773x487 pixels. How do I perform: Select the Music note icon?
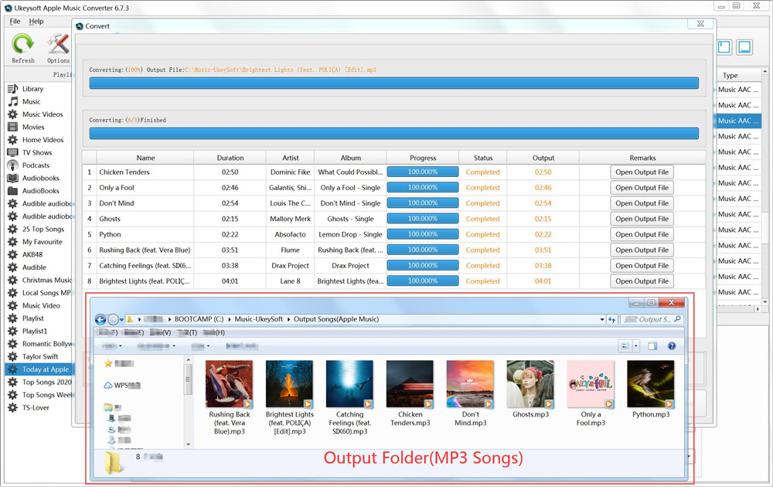coord(13,101)
